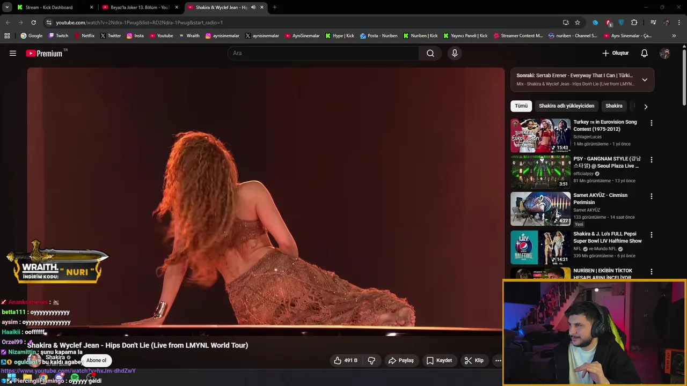
Task: Dislike the video
Action: point(371,360)
